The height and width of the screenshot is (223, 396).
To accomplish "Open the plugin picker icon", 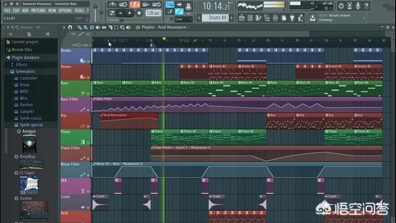I will [292, 18].
